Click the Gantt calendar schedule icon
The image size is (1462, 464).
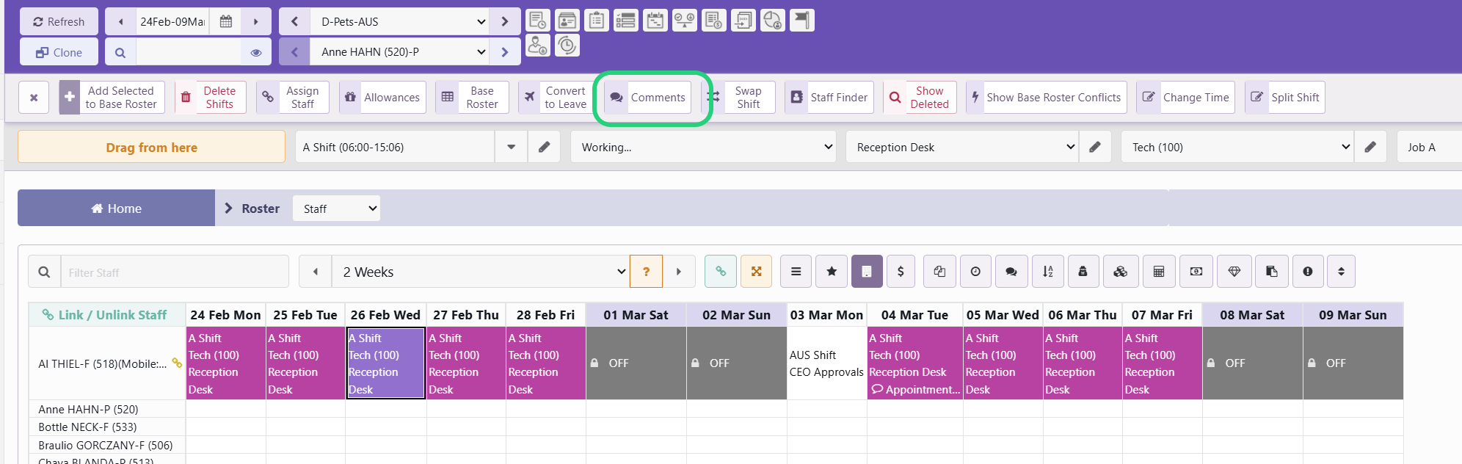coord(655,21)
